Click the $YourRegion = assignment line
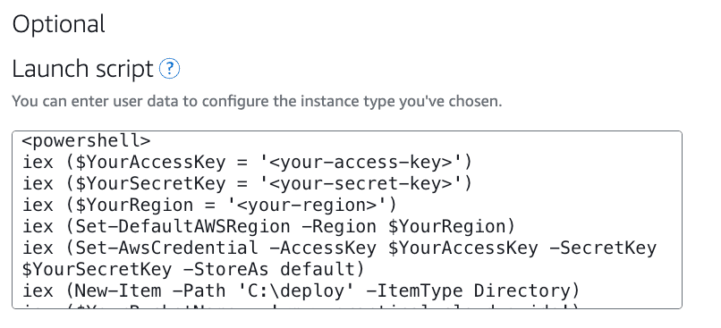 209,206
